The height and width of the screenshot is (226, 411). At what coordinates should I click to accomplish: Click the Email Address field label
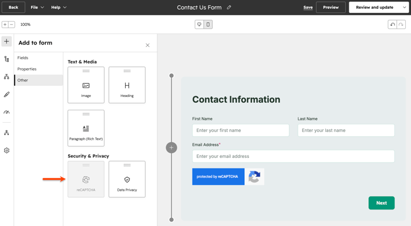(206, 145)
